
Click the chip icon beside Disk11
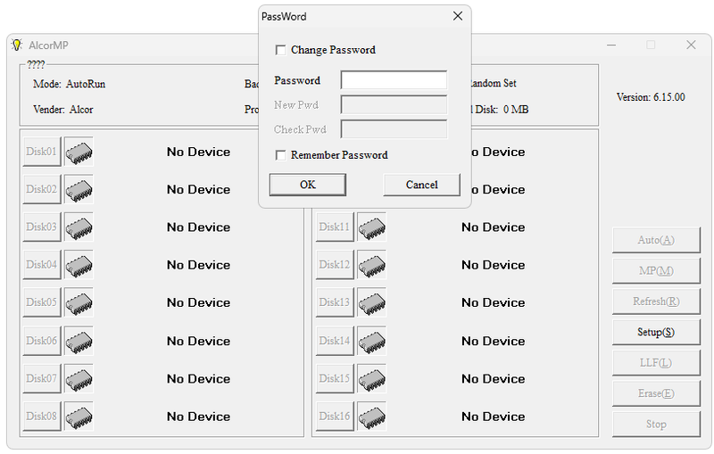point(372,227)
